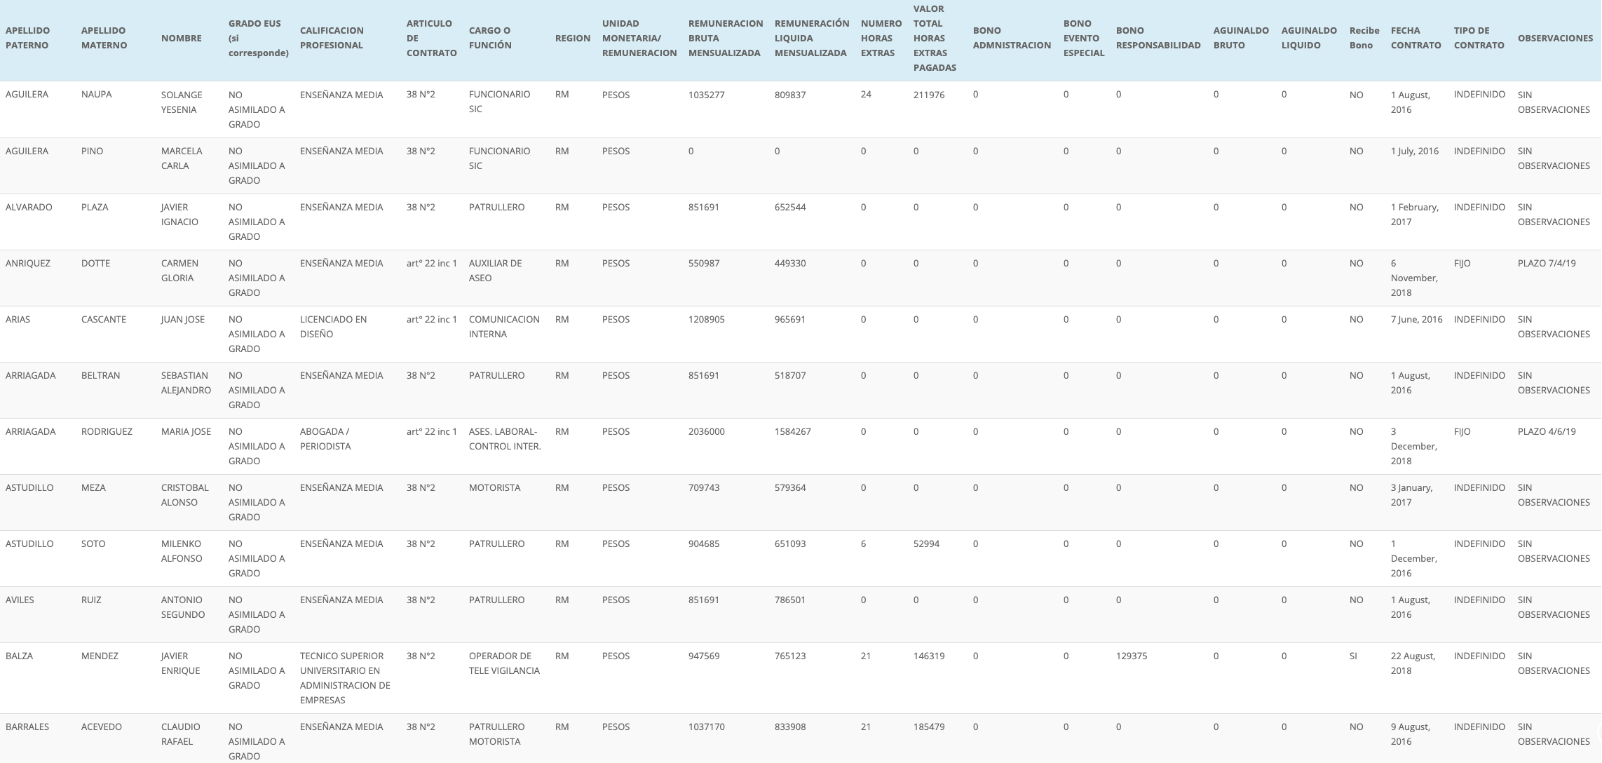Click the name SOLANGE YESENIA
This screenshot has height=763, width=1602.
182,102
